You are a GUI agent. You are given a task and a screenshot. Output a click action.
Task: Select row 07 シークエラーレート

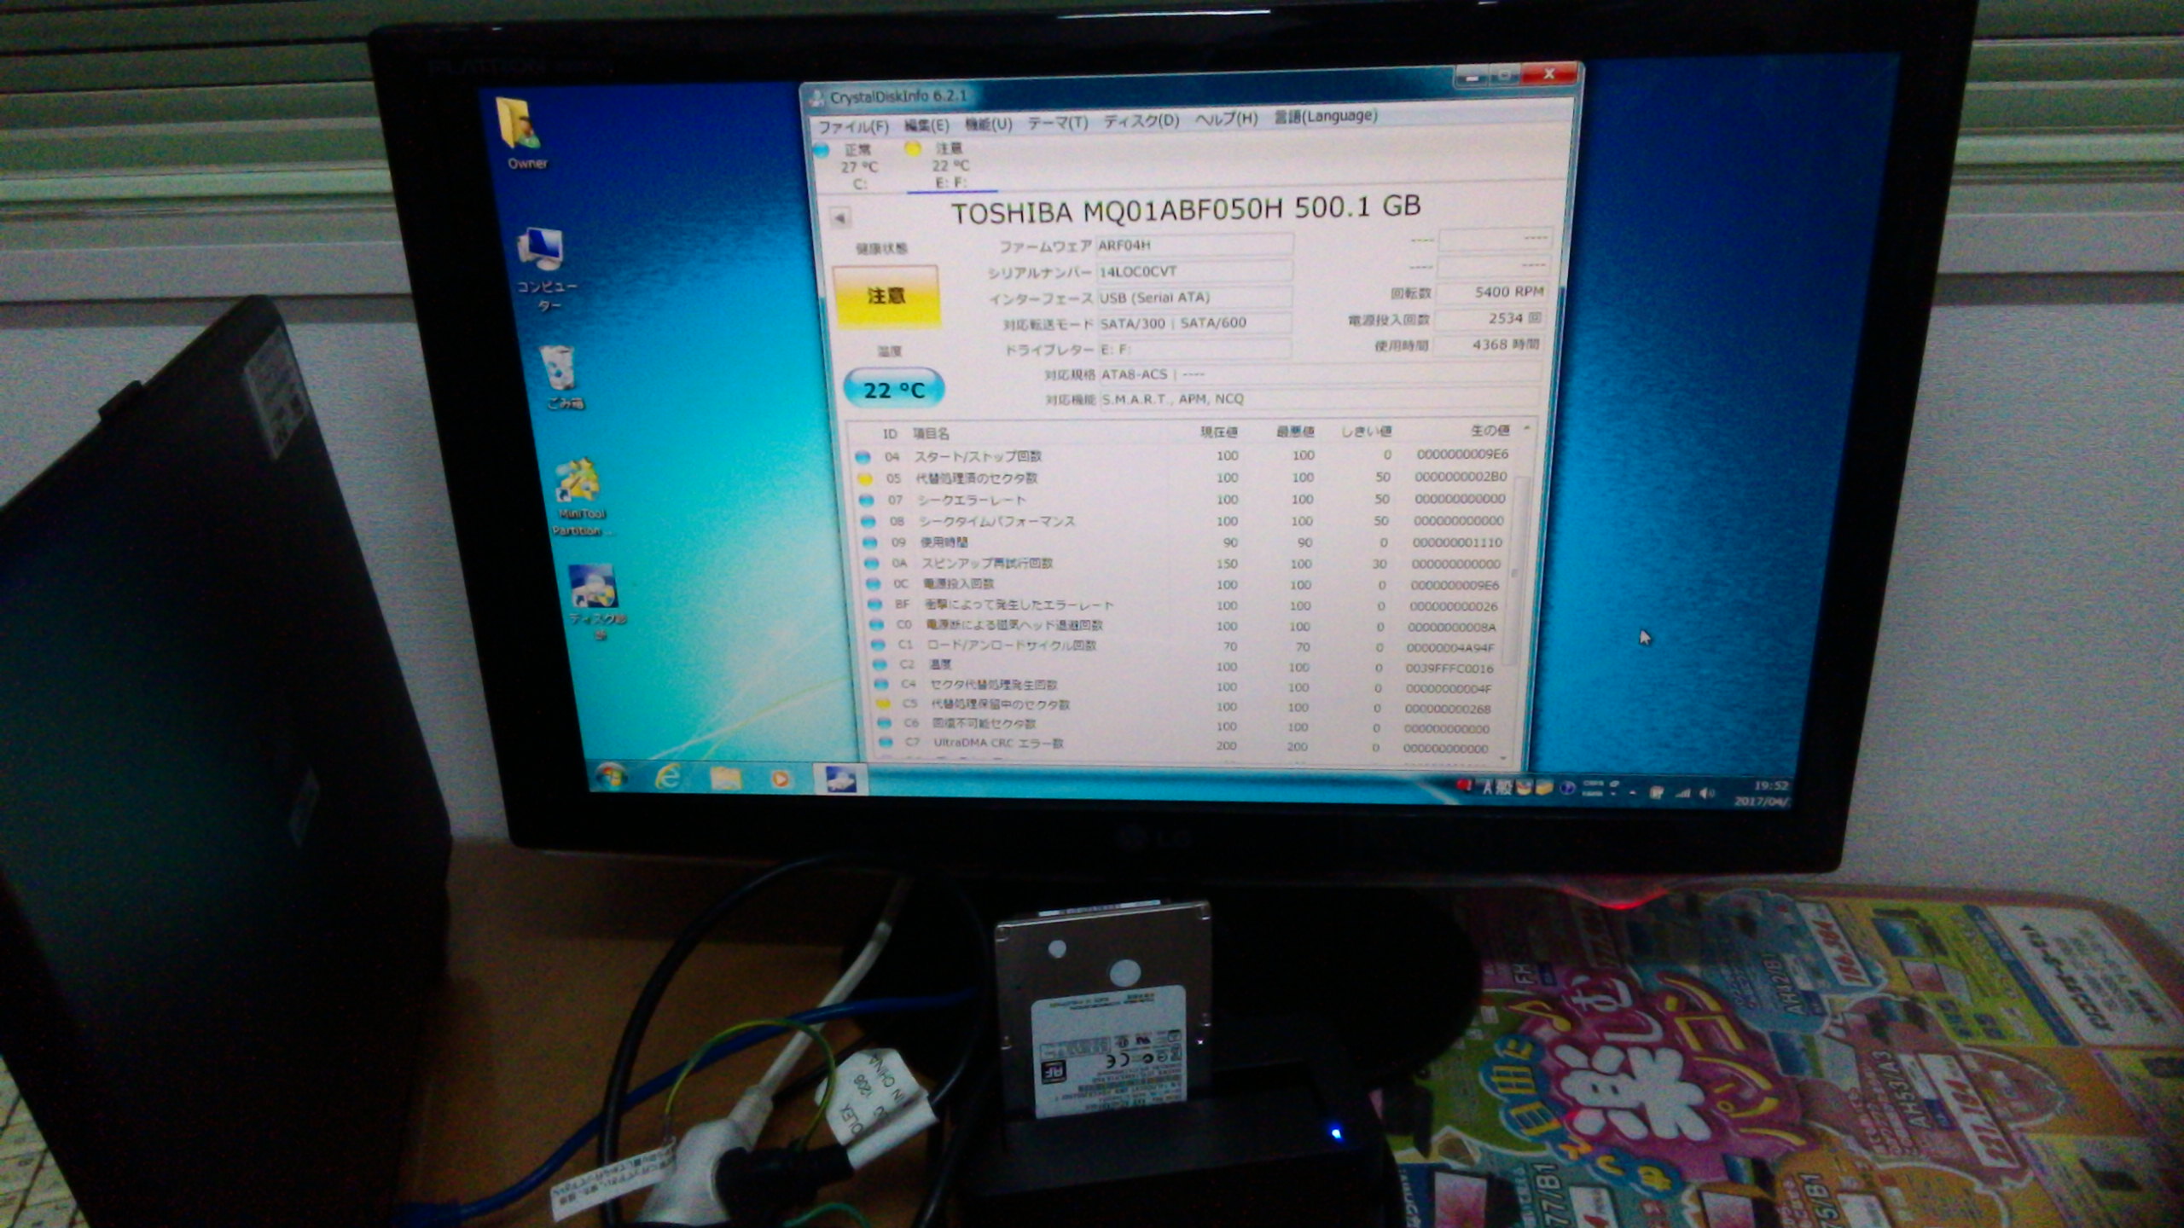click(1185, 500)
